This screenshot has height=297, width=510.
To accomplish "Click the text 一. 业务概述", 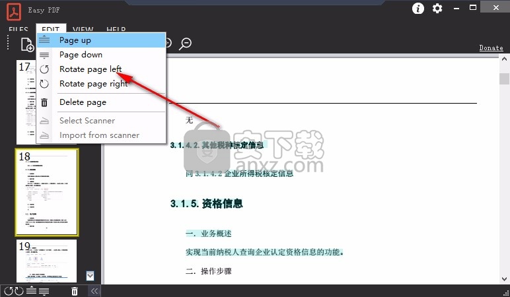I will click(x=209, y=234).
